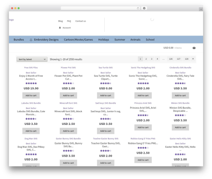212x179 pixels.
Task: Go to results page 128
Action: [x=187, y=59]
